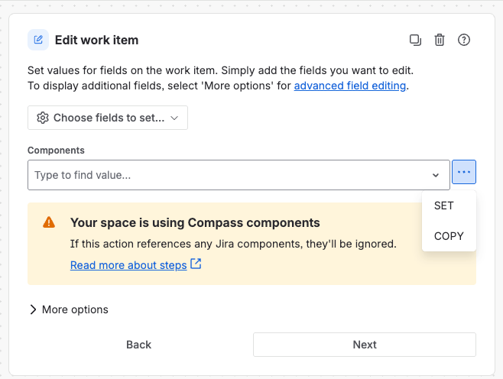Click the gear icon in Choose fields
This screenshot has height=379, width=503.
(x=42, y=118)
